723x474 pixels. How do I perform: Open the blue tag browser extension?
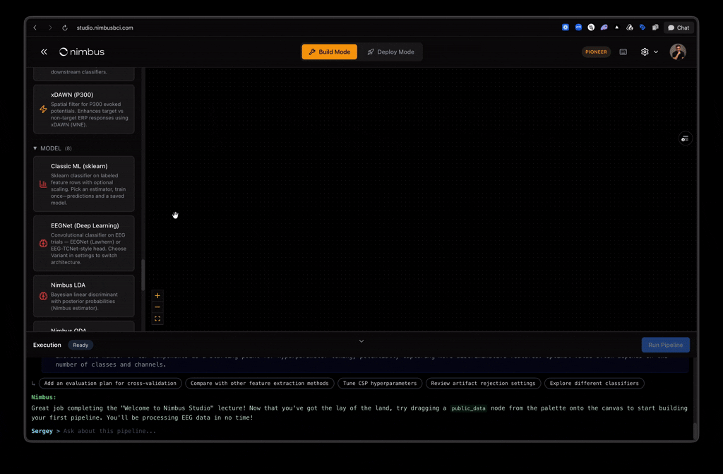pyautogui.click(x=643, y=28)
